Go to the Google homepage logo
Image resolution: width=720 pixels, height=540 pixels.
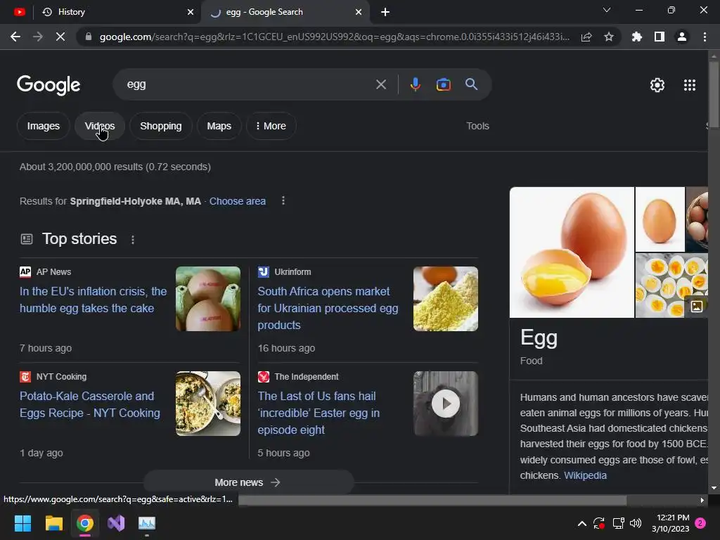49,85
